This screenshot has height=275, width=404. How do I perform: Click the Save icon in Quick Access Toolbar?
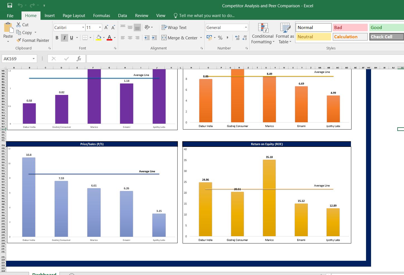(x=10, y=5)
